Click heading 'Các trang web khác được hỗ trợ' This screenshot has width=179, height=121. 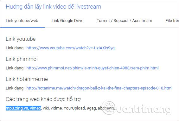coord(43,99)
